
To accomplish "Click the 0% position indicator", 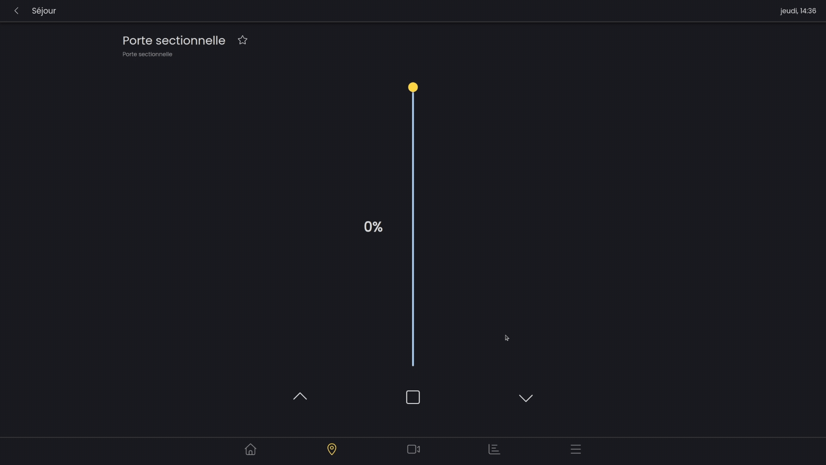I will click(x=373, y=226).
